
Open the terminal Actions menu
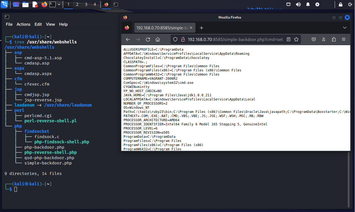point(24,24)
